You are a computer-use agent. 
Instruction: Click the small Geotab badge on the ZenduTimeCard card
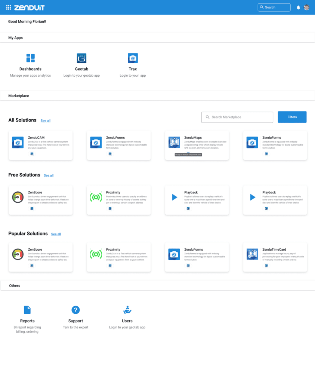(266, 266)
